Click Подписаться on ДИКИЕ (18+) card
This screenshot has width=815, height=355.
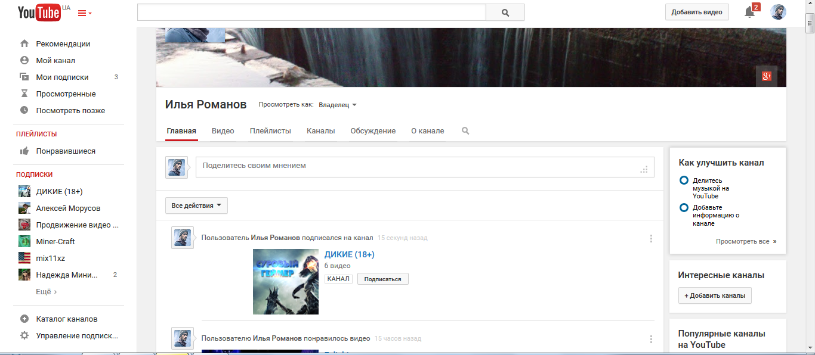[x=383, y=279]
